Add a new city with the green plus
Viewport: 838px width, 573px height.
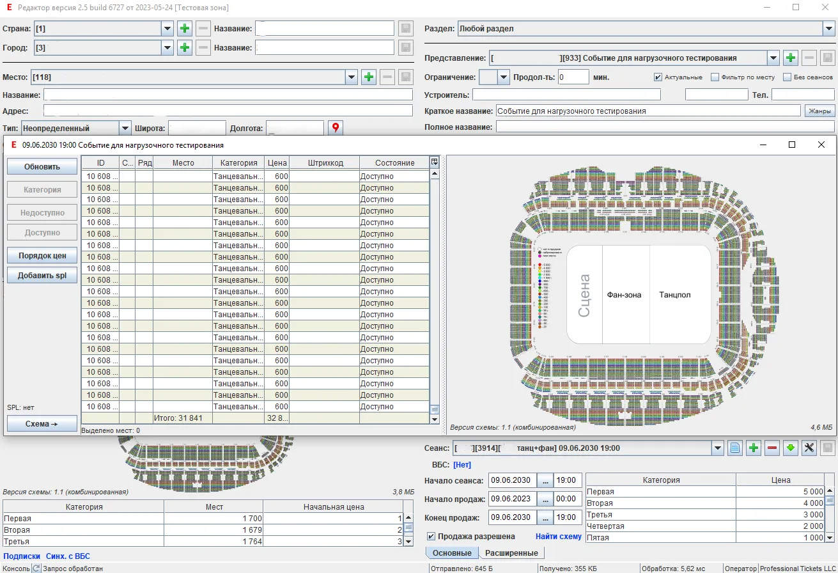pyautogui.click(x=185, y=47)
